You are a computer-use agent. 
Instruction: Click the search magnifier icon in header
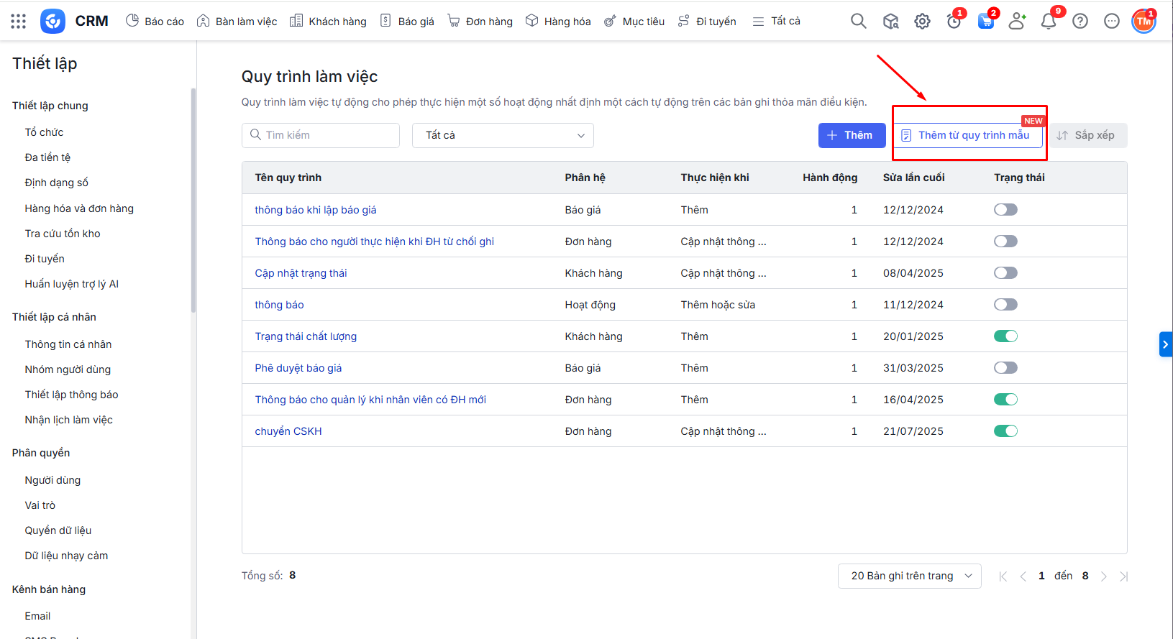click(x=858, y=21)
